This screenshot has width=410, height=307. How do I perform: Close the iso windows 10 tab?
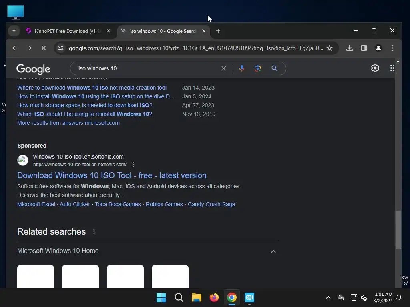(204, 31)
